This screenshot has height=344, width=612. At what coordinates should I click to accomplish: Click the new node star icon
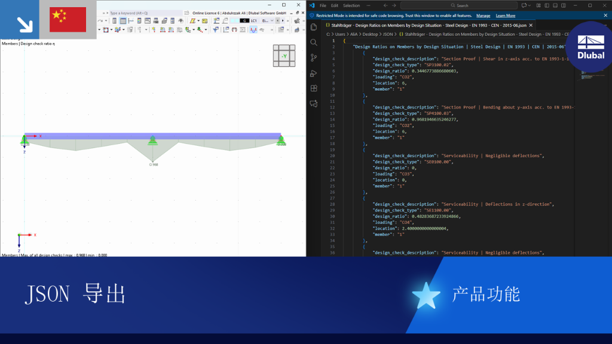154,30
